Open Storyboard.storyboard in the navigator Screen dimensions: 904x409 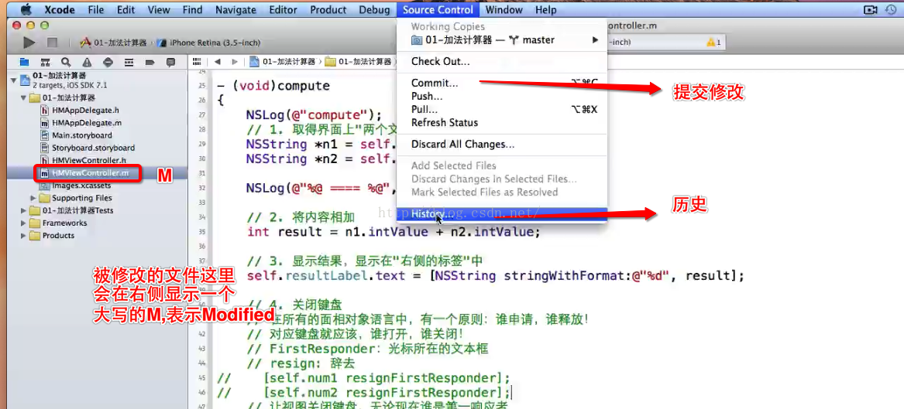(92, 148)
